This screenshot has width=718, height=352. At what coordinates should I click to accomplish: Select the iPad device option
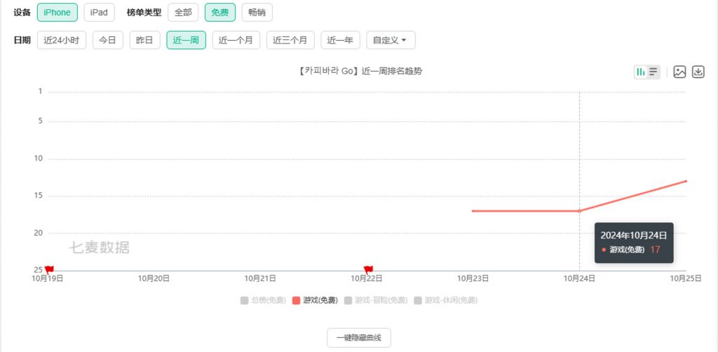(99, 13)
